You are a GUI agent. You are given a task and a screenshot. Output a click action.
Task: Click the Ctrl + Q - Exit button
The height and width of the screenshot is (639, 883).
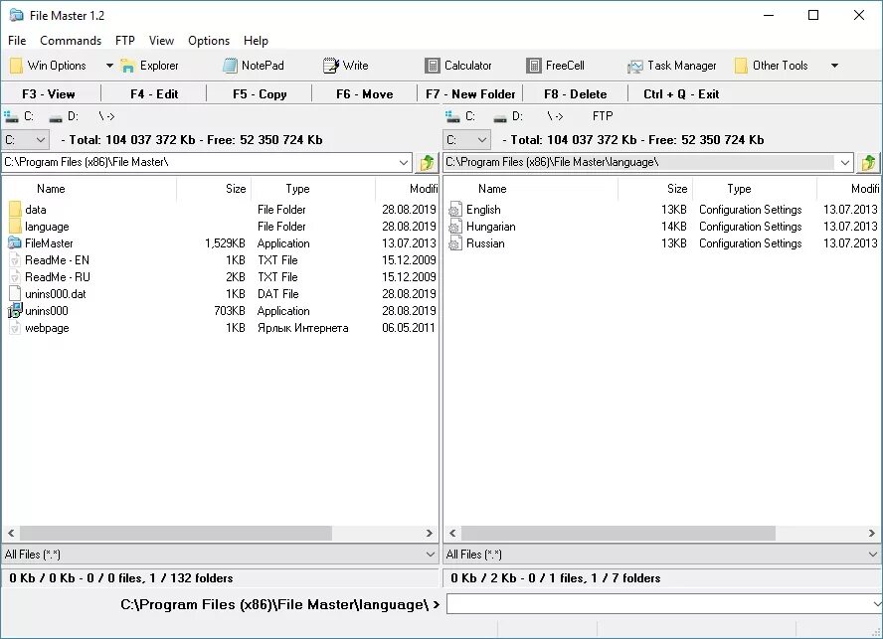(681, 94)
